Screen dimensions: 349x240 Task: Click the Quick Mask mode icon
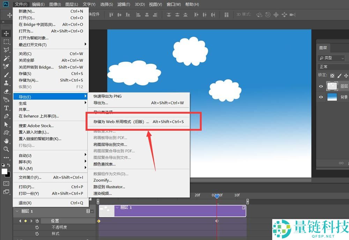[x=6, y=183]
